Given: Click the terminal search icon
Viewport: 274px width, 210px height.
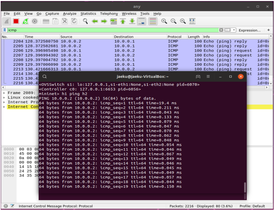Looking at the screenshot, I should 45,76.
